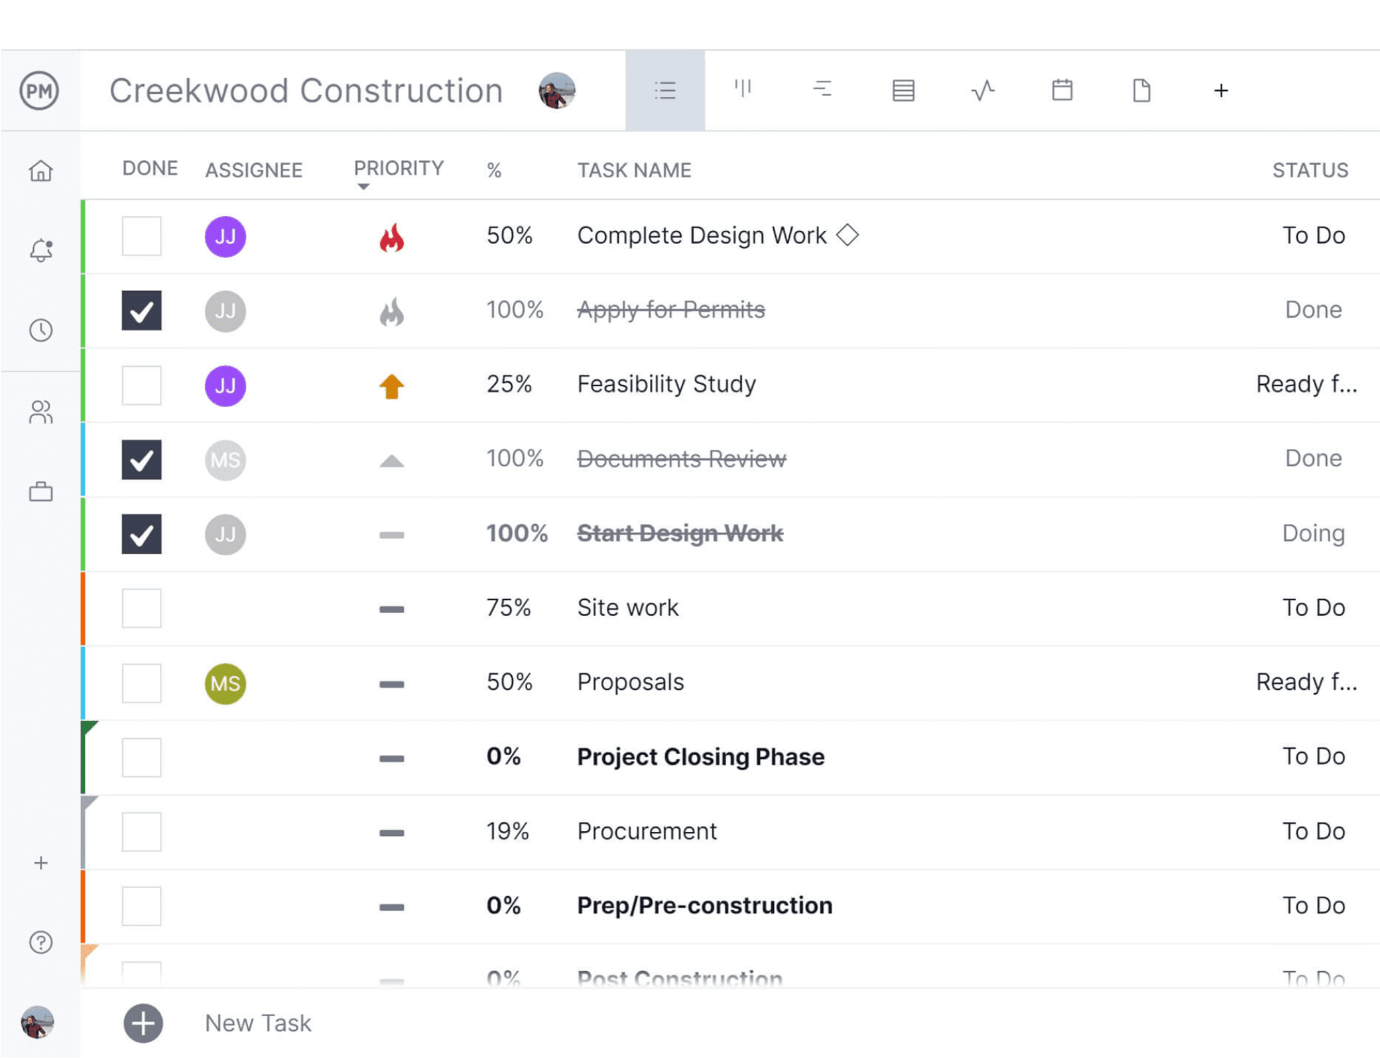Open the Priority sort dropdown

point(398,174)
